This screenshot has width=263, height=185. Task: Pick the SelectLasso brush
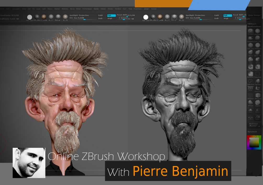250,82
